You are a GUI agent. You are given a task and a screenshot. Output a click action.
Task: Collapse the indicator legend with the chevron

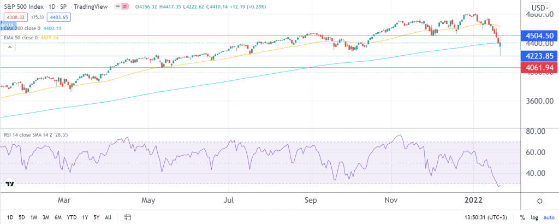pyautogui.click(x=10, y=47)
